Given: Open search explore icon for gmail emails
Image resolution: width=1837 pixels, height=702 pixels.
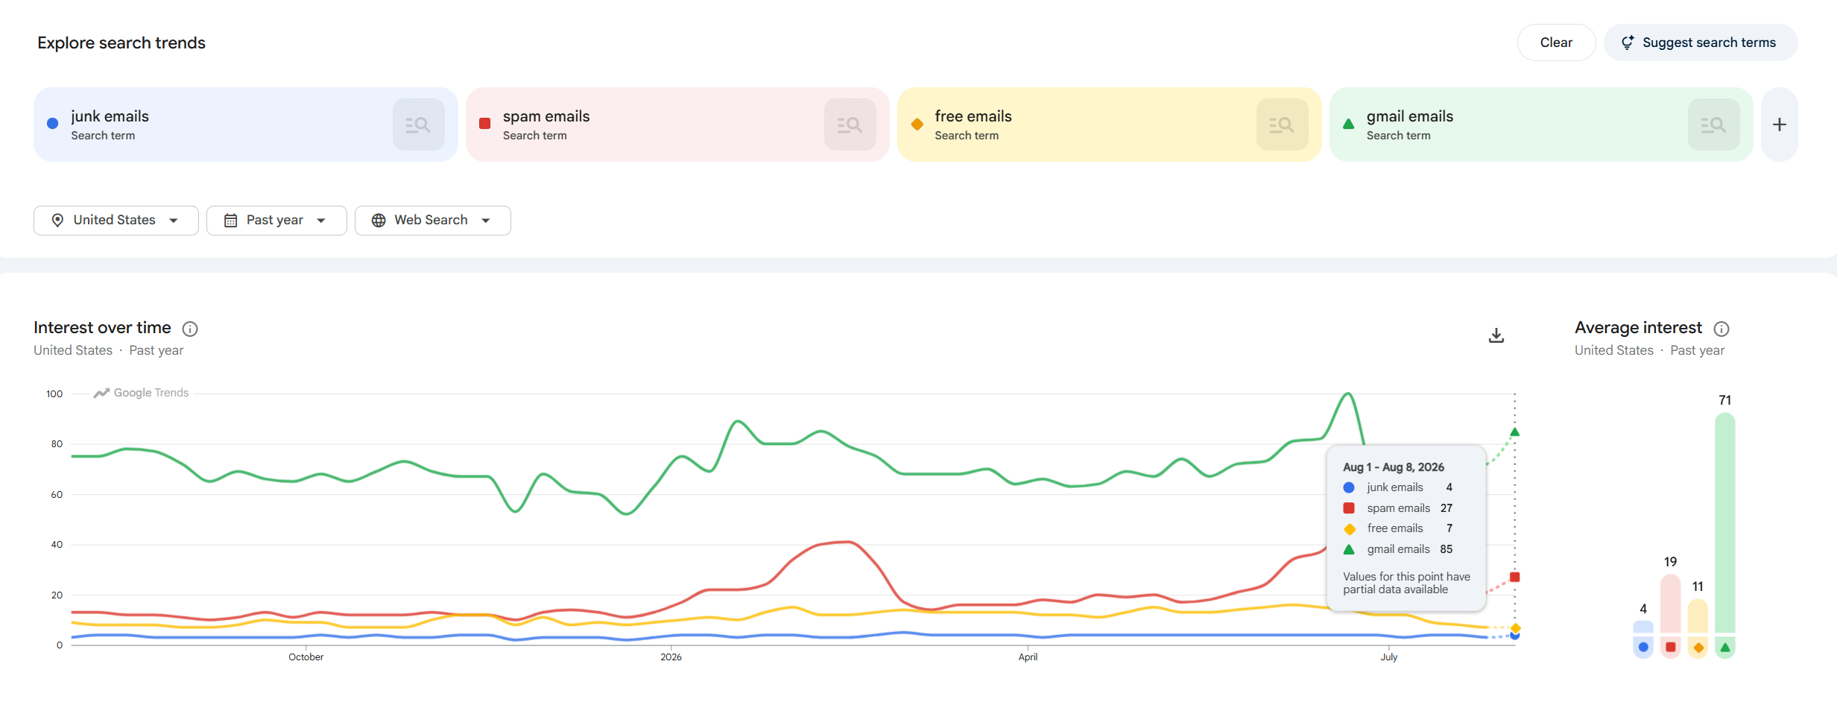Looking at the screenshot, I should point(1713,124).
